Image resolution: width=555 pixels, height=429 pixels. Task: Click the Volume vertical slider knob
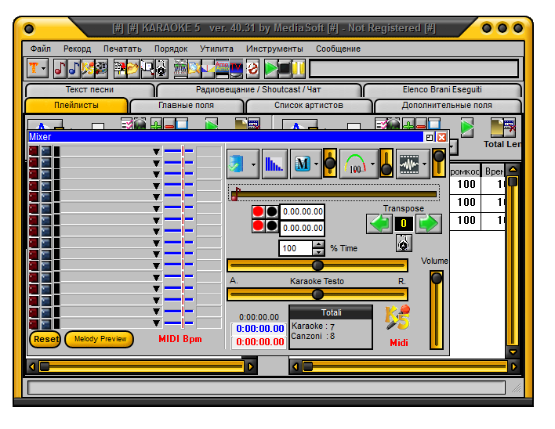(x=437, y=279)
